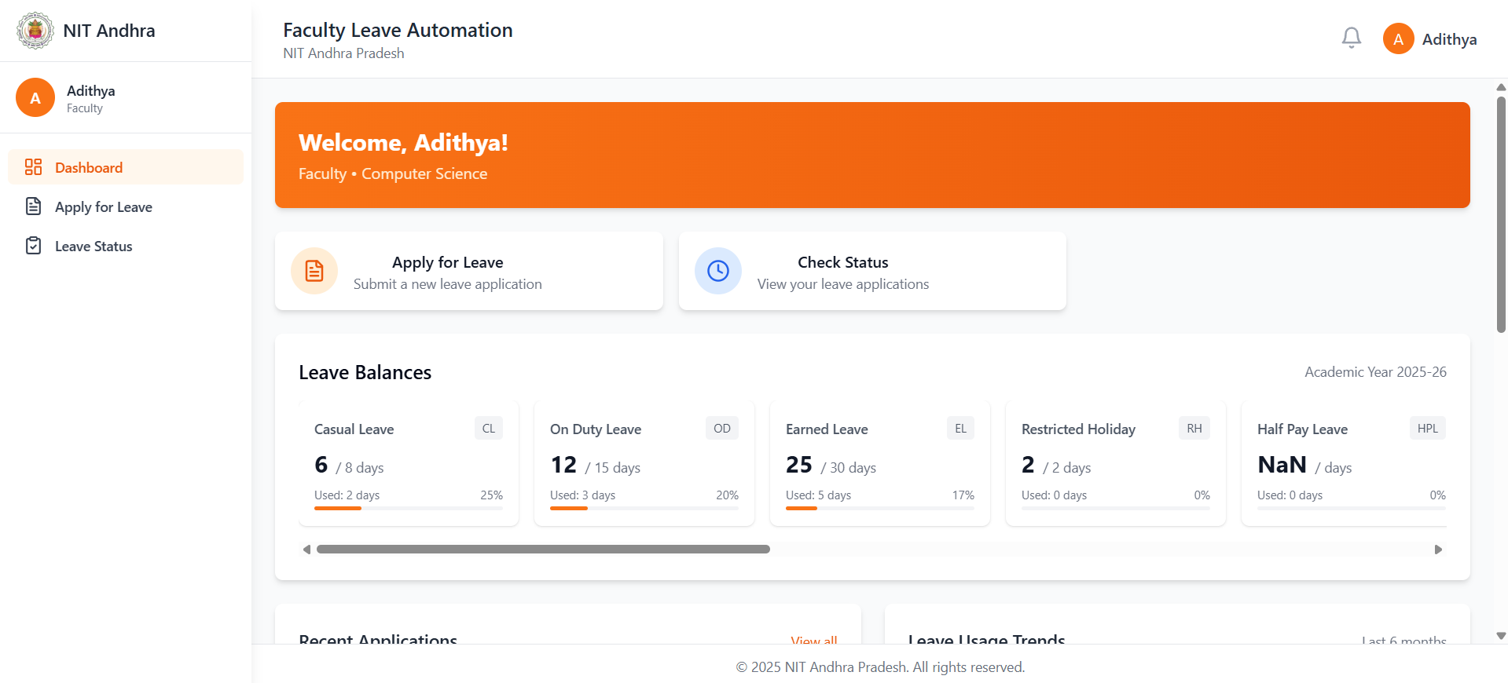Click the Faculty Leave Automation page title
The height and width of the screenshot is (683, 1508).
tap(398, 30)
